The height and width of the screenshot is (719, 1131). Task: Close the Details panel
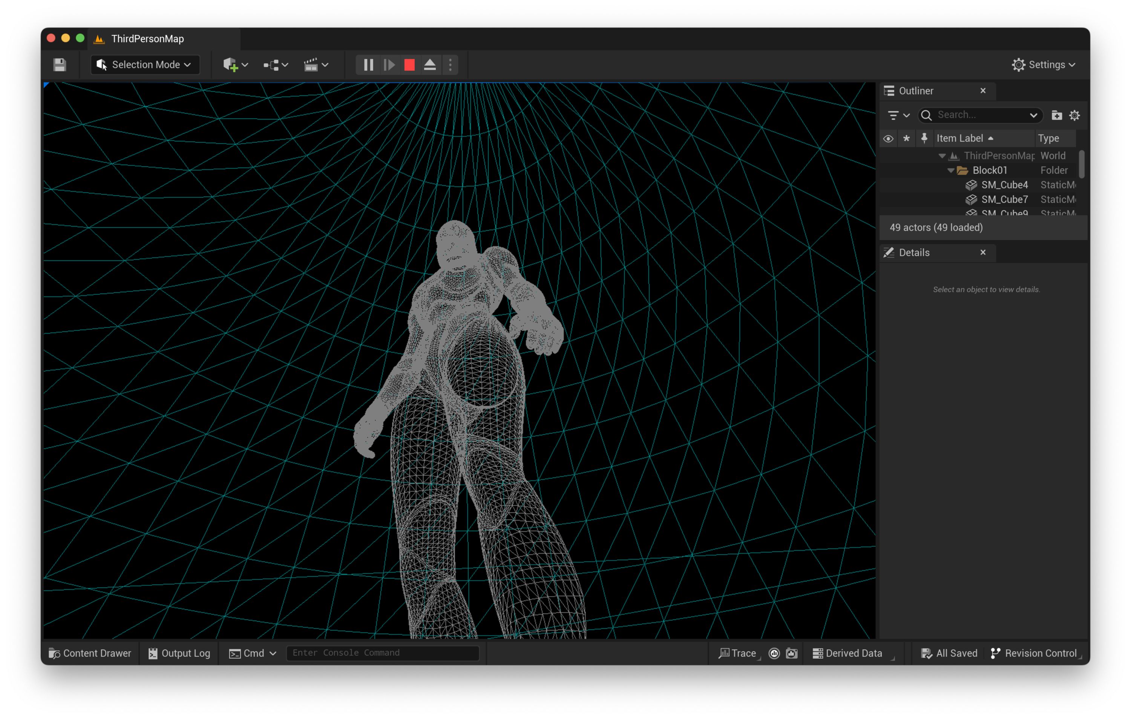[983, 252]
